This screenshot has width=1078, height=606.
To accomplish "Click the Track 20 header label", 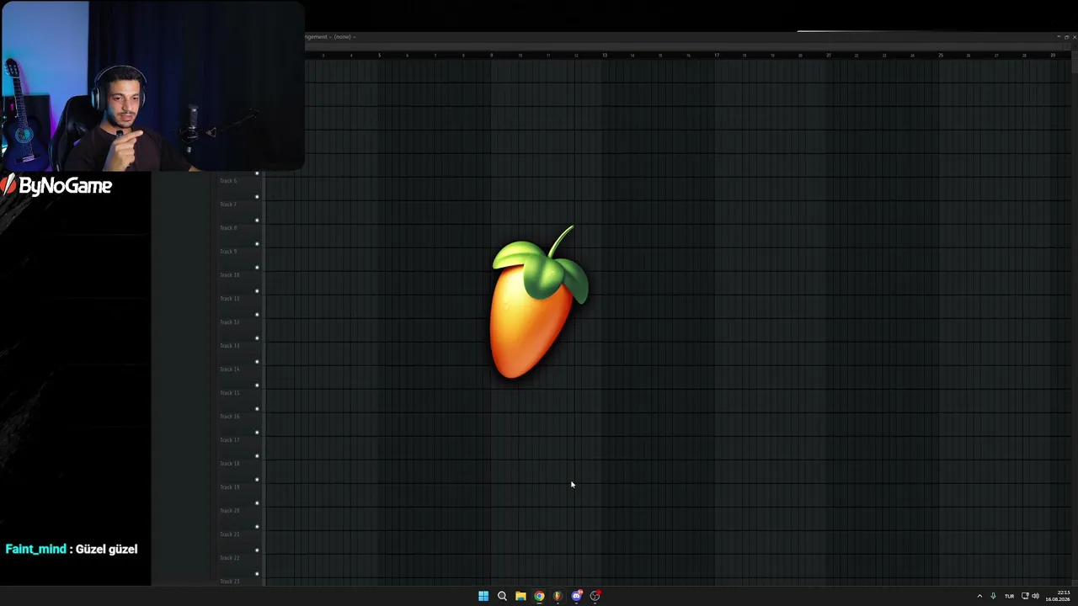I will (229, 511).
